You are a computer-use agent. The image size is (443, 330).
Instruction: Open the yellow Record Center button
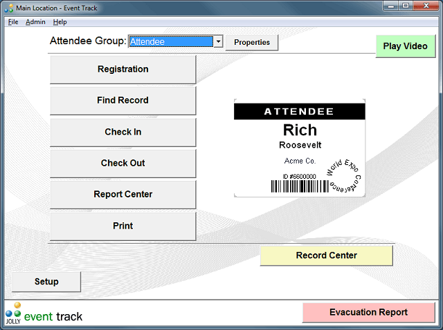coord(326,255)
